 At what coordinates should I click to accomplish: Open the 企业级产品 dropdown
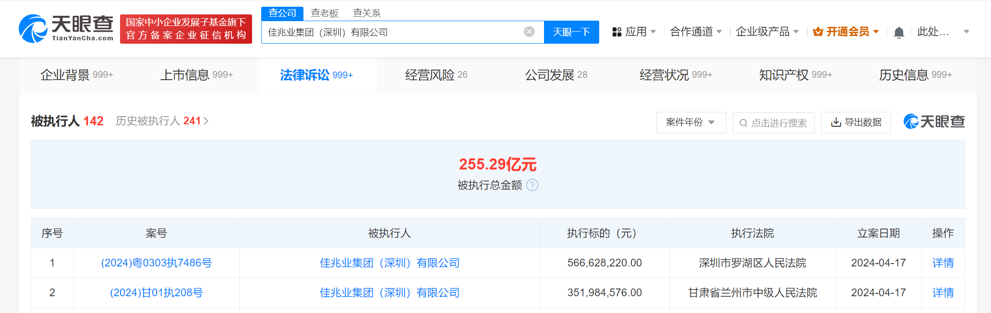point(767,32)
